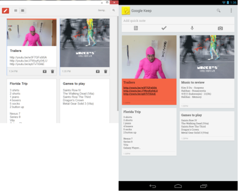The image size is (238, 191).
Task: Click the 1:34 PM timestamp on desktop note
Action: (x=13, y=71)
